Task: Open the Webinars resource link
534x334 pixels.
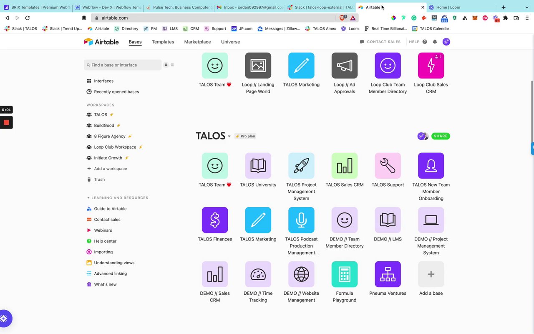Action: [99, 230]
